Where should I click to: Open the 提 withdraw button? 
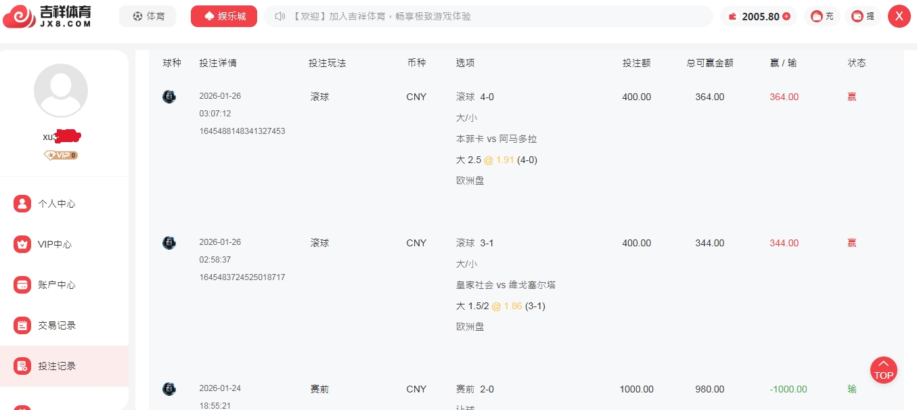[x=863, y=16]
